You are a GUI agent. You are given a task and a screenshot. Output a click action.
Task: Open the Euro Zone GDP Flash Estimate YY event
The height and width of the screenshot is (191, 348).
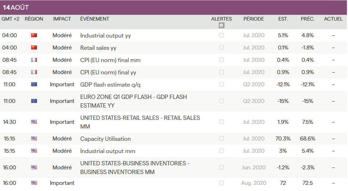click(134, 101)
